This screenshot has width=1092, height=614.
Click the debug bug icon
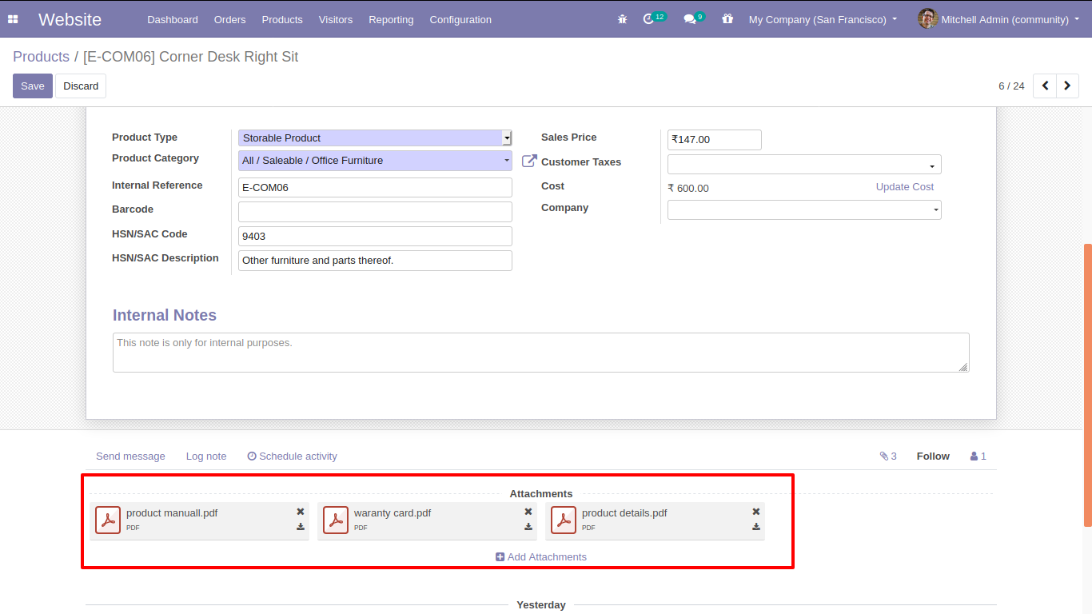pyautogui.click(x=623, y=19)
